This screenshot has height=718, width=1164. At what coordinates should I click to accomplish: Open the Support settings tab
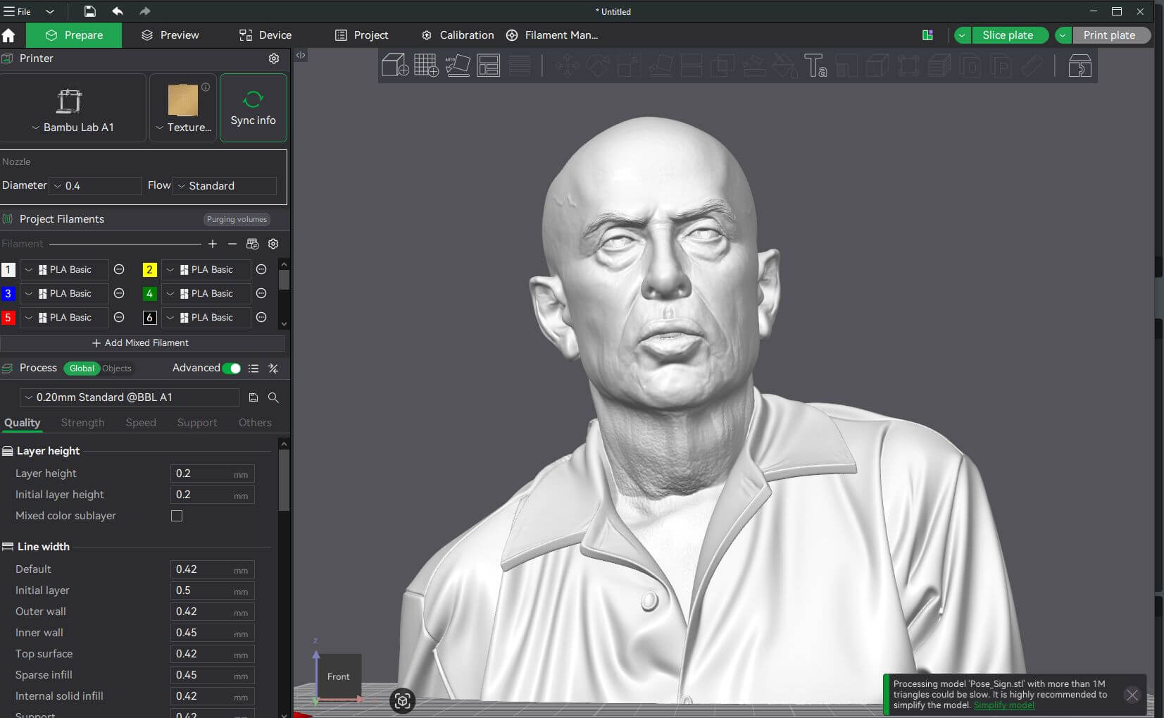[x=196, y=423]
